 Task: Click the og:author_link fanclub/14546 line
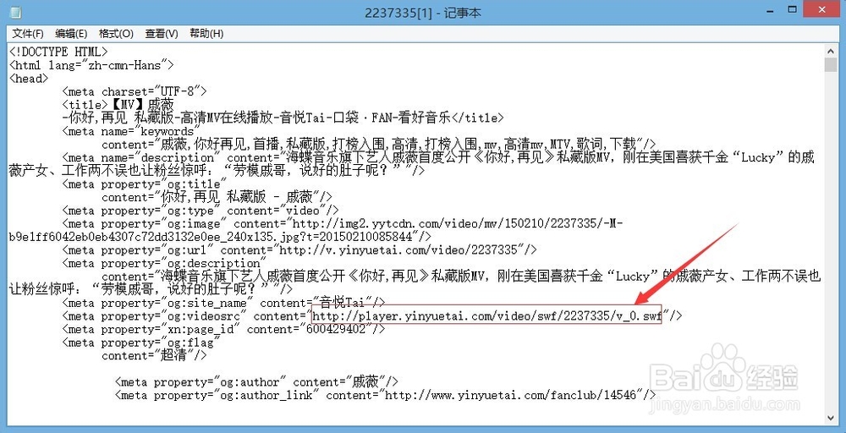tap(385, 395)
